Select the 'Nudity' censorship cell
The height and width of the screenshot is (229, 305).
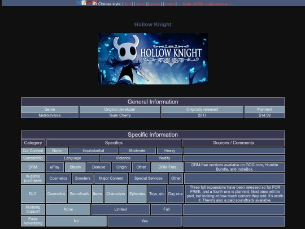164,158
